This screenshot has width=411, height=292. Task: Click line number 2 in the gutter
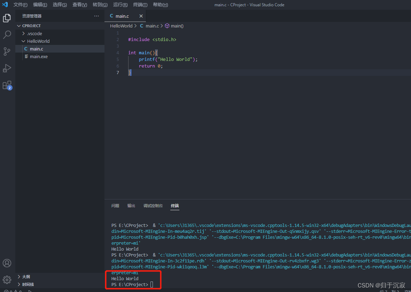pos(118,40)
